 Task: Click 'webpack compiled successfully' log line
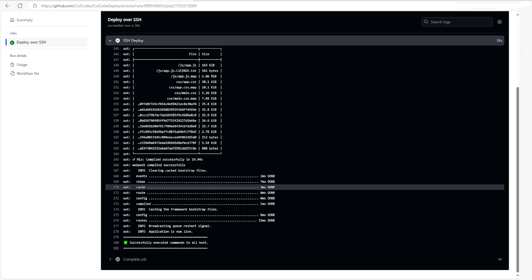click(159, 165)
